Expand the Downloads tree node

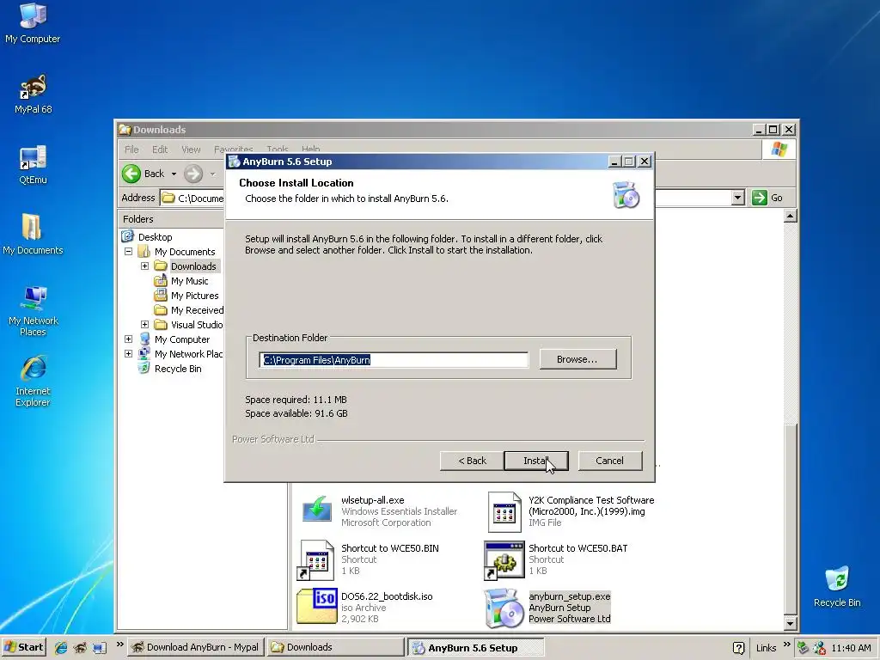click(144, 266)
